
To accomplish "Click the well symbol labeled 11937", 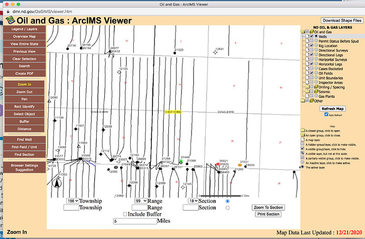I will [x=76, y=129].
